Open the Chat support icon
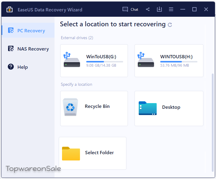 [x=125, y=9]
